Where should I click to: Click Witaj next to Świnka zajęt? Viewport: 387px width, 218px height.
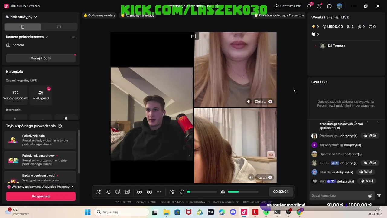point(370,136)
